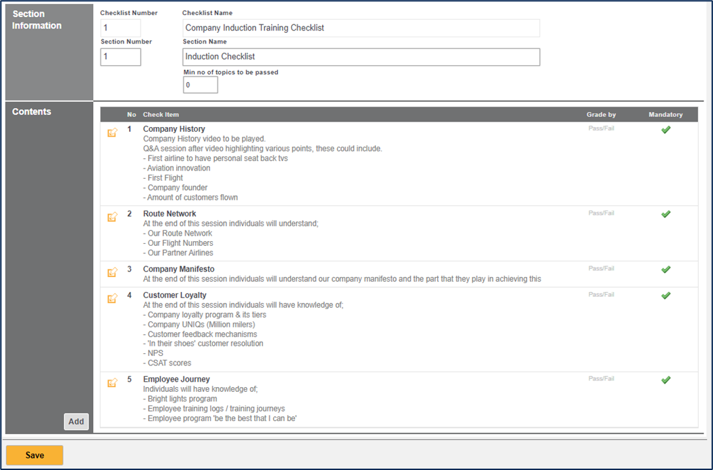The width and height of the screenshot is (713, 470).
Task: Edit the Employee Journey check item
Action: tap(113, 383)
